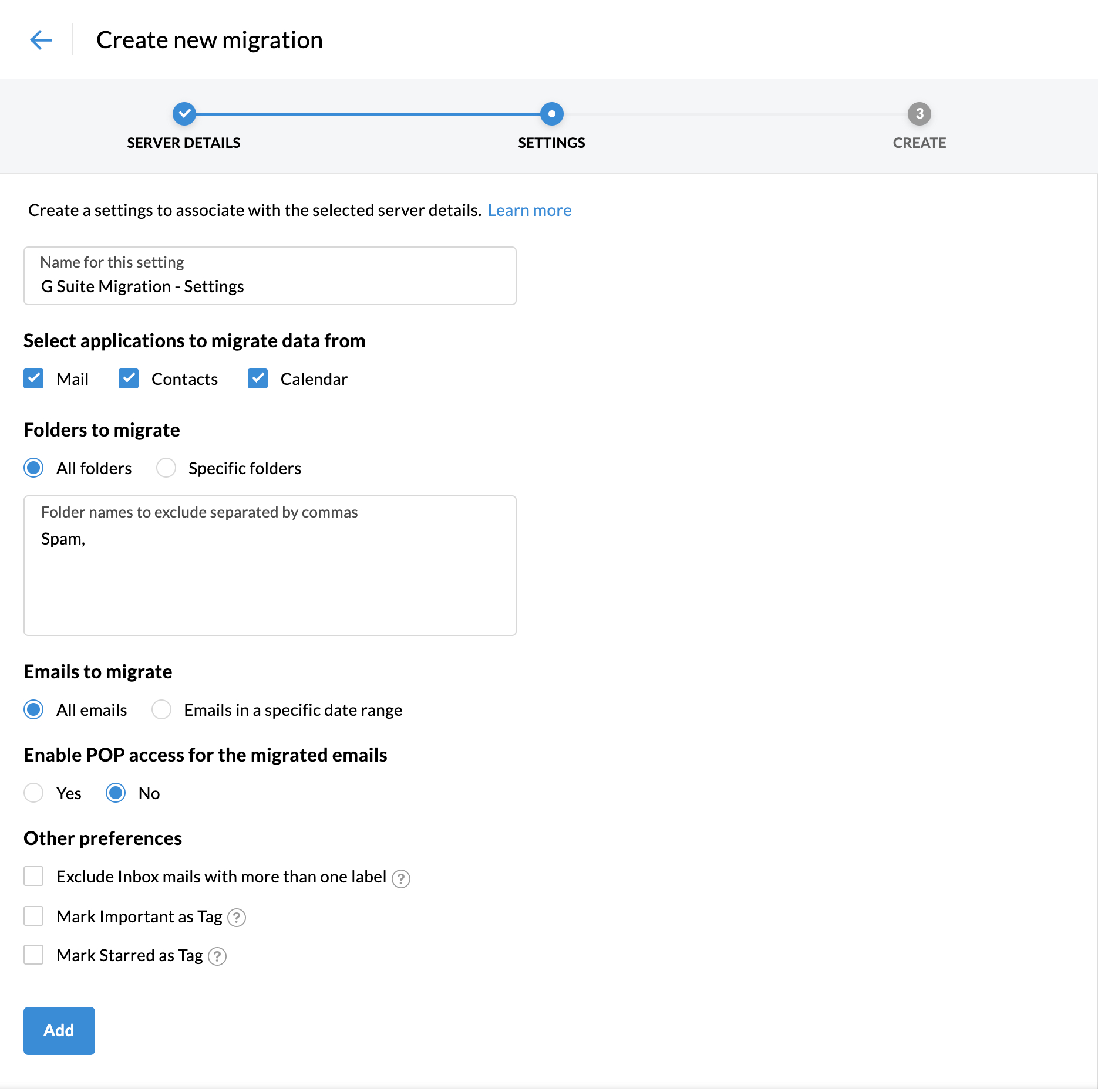Check the Mark Starred as Tag option
Viewport: 1098px width, 1089px height.
point(33,955)
